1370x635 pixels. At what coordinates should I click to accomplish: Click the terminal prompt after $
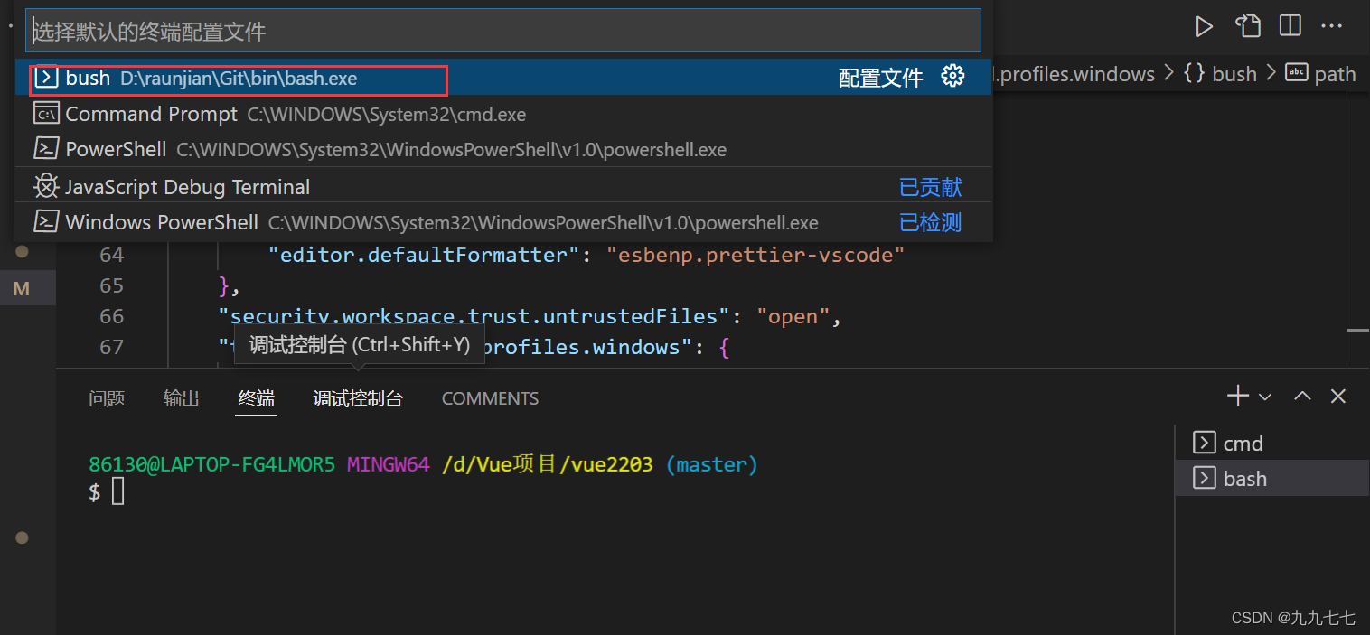117,492
